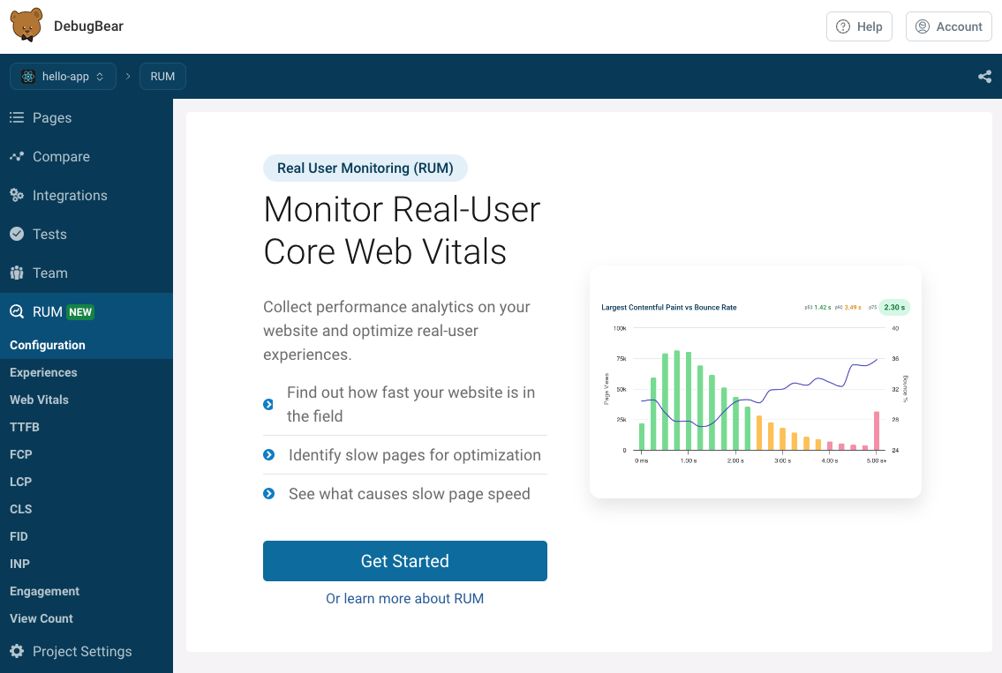The width and height of the screenshot is (1002, 673).
Task: Click the 'Collect performance analytics' description paragraph
Action: (397, 331)
